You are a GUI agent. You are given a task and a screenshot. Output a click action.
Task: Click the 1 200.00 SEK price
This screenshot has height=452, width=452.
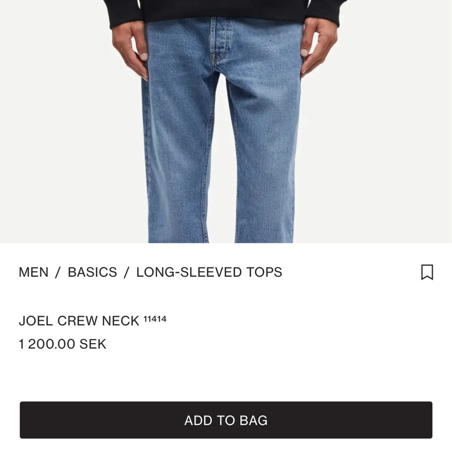(x=63, y=344)
